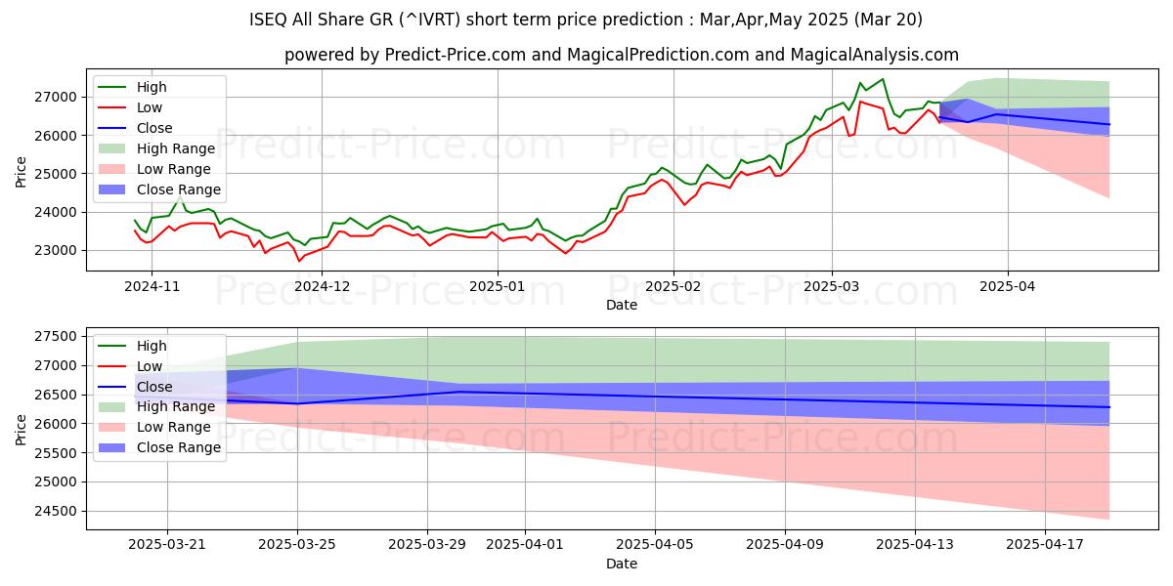The width and height of the screenshot is (1173, 586).
Task: Click the High line marker in the bottom chart legend
Action: pyautogui.click(x=113, y=346)
